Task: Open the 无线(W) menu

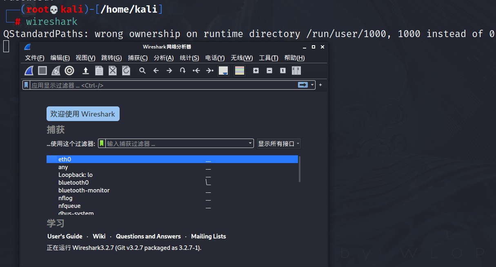Action: pos(242,58)
